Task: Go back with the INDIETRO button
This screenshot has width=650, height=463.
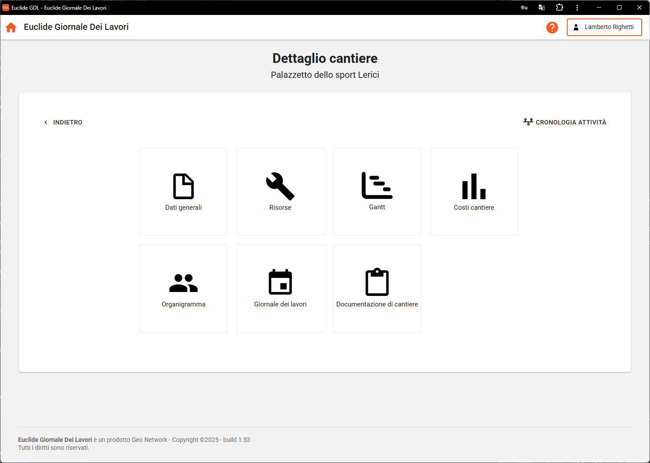Action: click(x=63, y=122)
